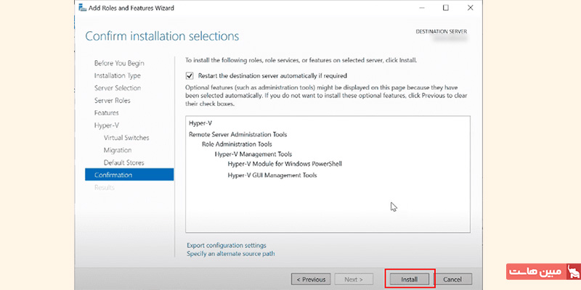Click the DESTINATION SERVER label
The image size is (581, 290).
pos(442,32)
